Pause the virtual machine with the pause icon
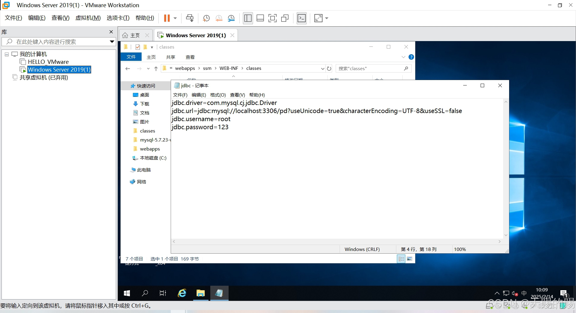The width and height of the screenshot is (576, 313). (x=167, y=18)
